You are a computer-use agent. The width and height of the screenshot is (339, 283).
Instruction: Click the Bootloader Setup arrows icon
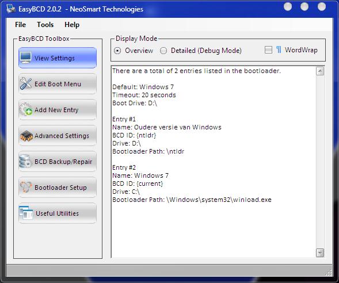[x=26, y=187]
